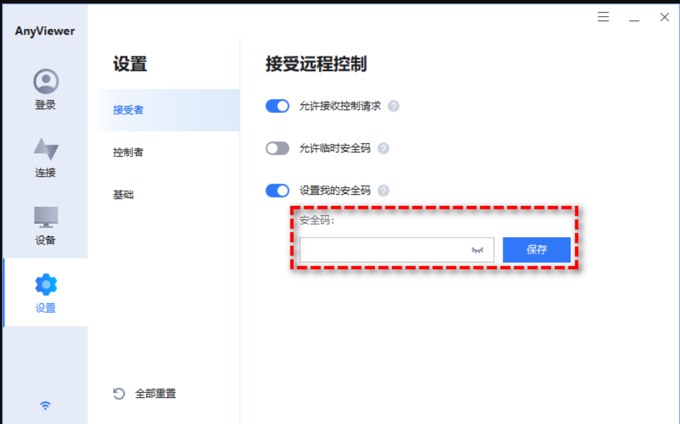Click the reset icon next to 全部重置
This screenshot has height=424, width=680.
pos(118,393)
